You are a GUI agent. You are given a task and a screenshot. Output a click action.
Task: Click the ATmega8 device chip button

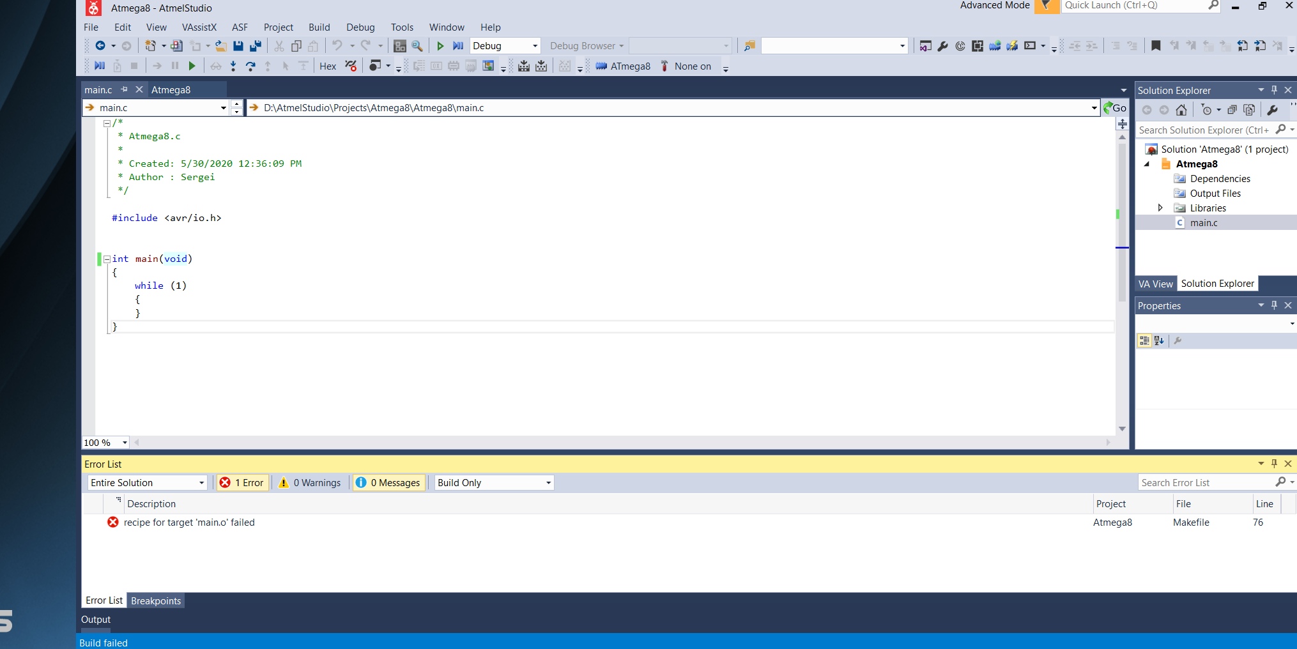[623, 66]
